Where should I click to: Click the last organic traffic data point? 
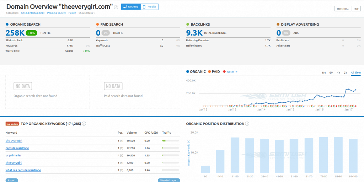coord(356,90)
